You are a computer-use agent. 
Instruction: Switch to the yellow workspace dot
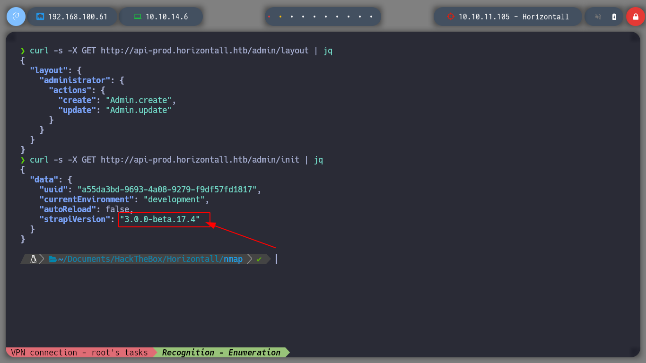[x=280, y=17]
